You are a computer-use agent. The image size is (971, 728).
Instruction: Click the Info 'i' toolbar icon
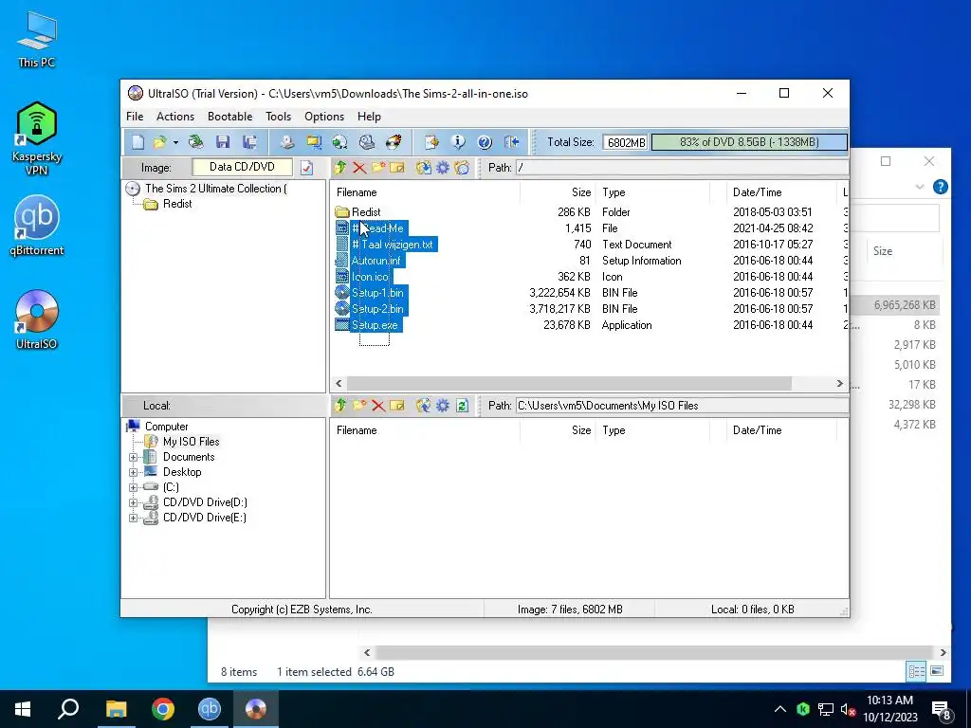pos(458,142)
